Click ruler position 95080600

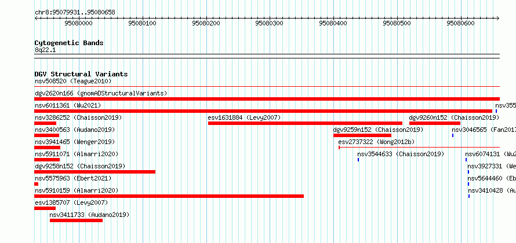click(x=461, y=23)
